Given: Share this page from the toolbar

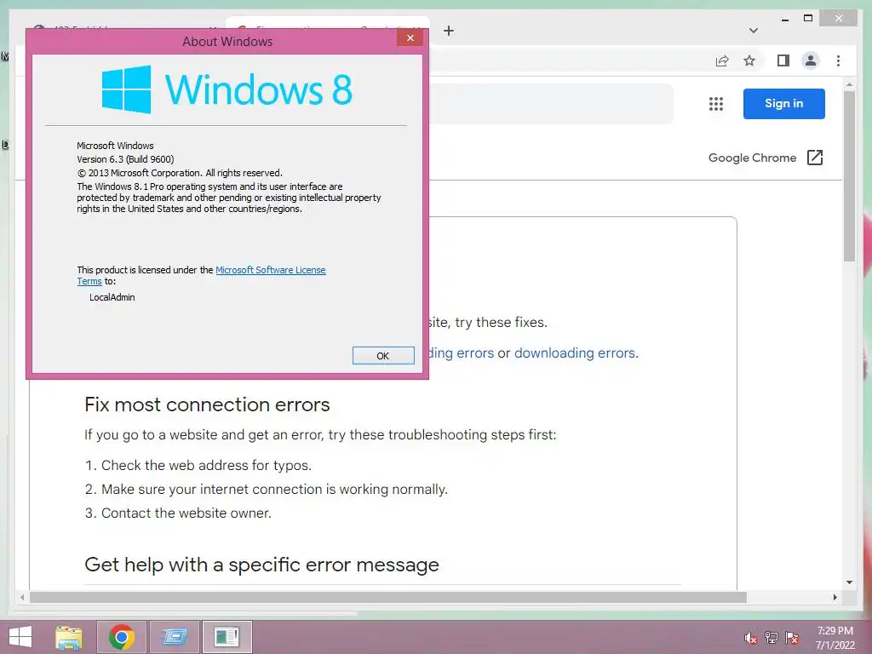Looking at the screenshot, I should 722,60.
